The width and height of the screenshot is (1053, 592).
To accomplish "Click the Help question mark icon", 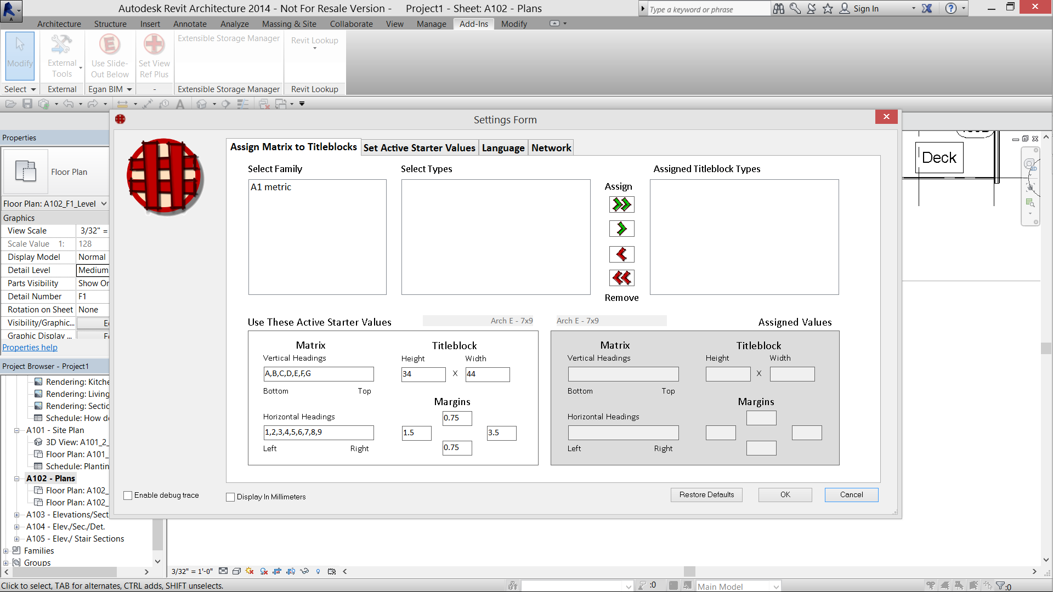I will point(951,8).
